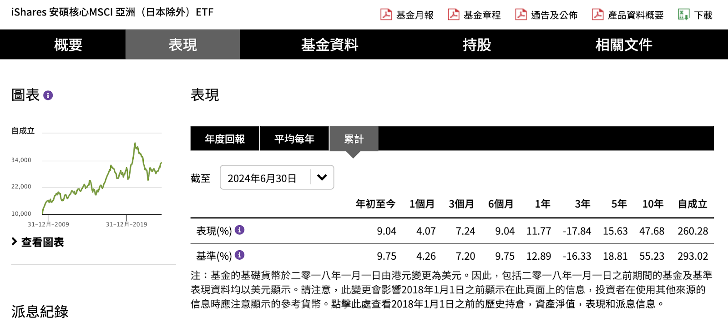Click the 查看圖表 link
The height and width of the screenshot is (322, 728).
tap(42, 242)
